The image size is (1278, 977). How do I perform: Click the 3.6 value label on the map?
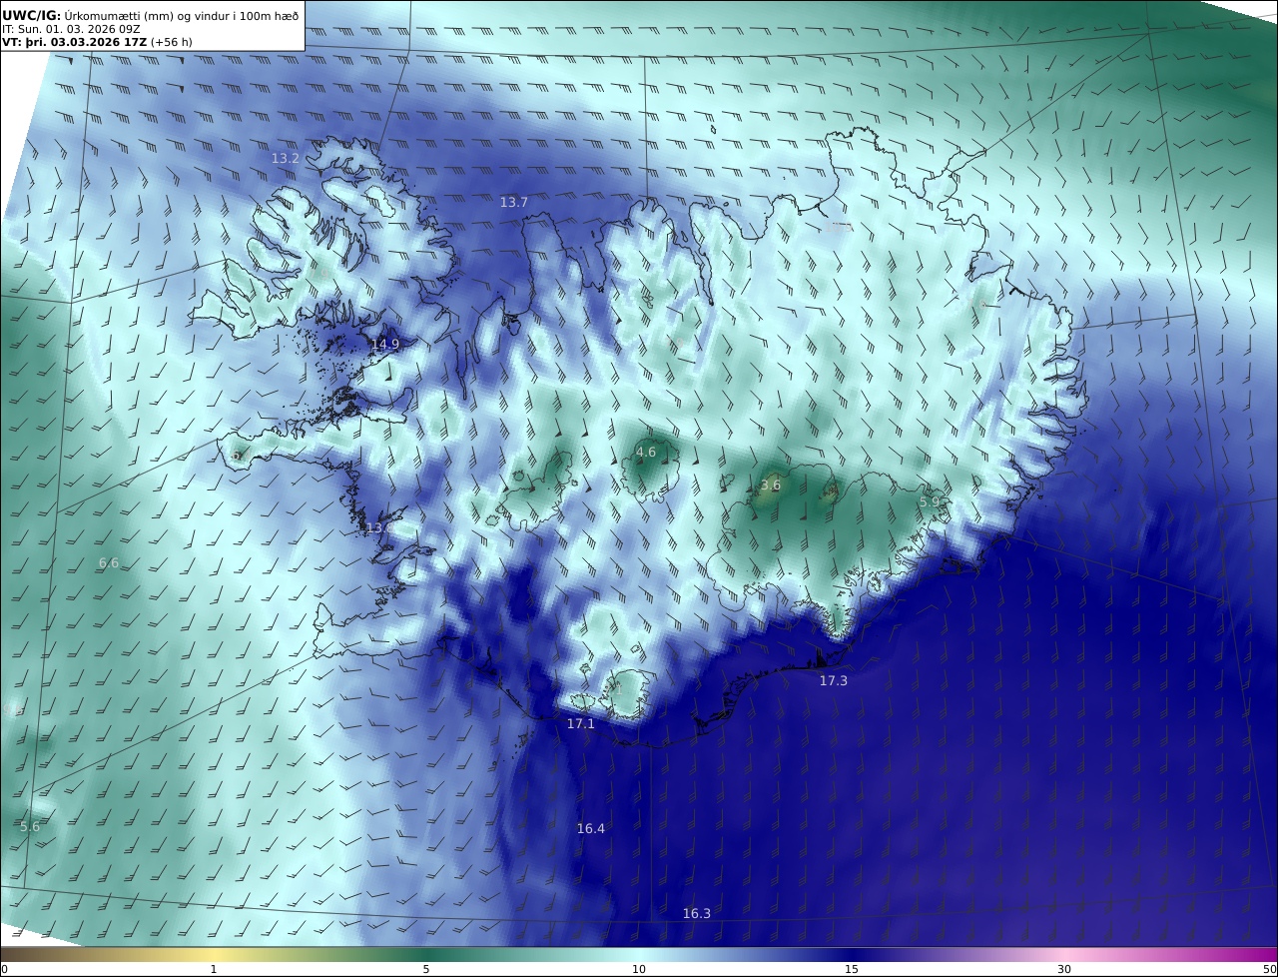(x=771, y=485)
